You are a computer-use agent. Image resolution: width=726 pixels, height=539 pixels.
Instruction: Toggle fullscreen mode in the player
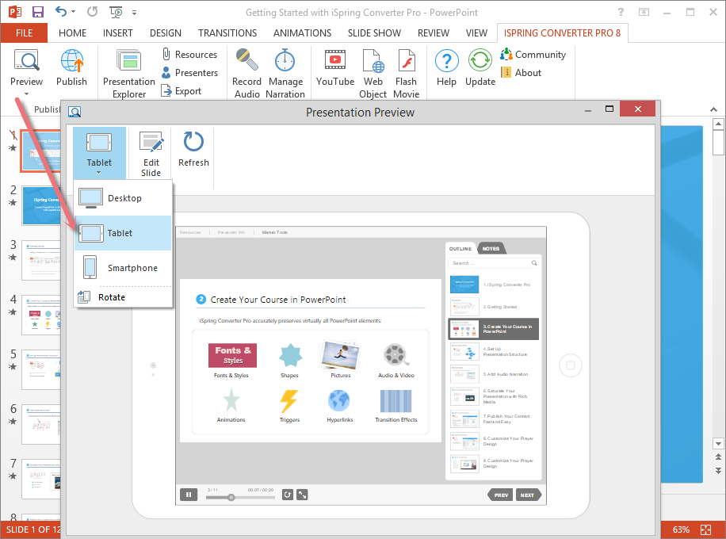[302, 495]
